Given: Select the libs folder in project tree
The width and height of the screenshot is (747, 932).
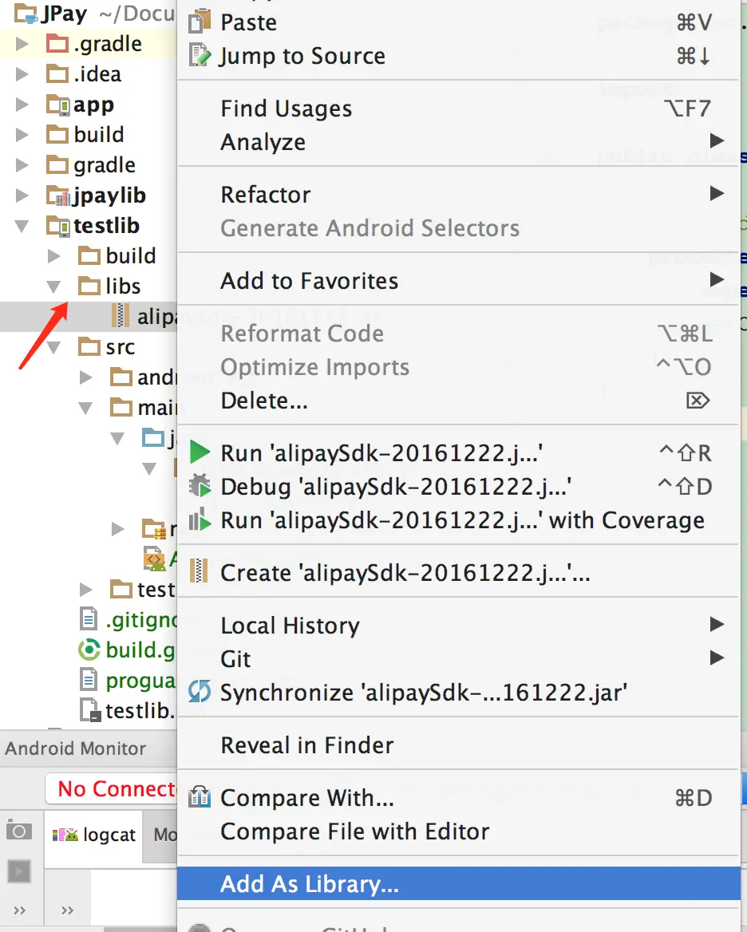Looking at the screenshot, I should pos(89,286).
